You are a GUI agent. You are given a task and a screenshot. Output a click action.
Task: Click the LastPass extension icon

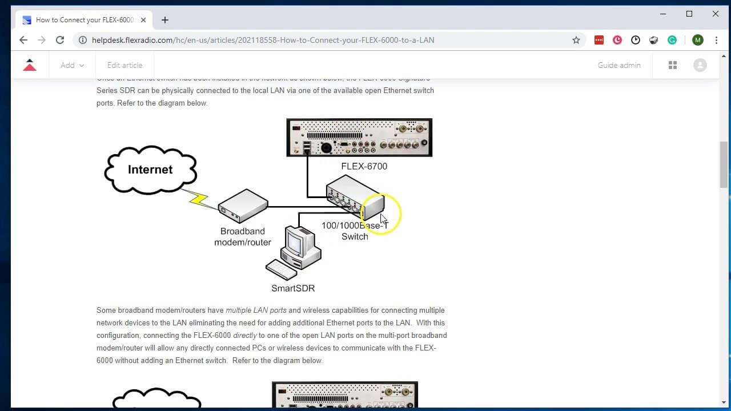coord(599,40)
